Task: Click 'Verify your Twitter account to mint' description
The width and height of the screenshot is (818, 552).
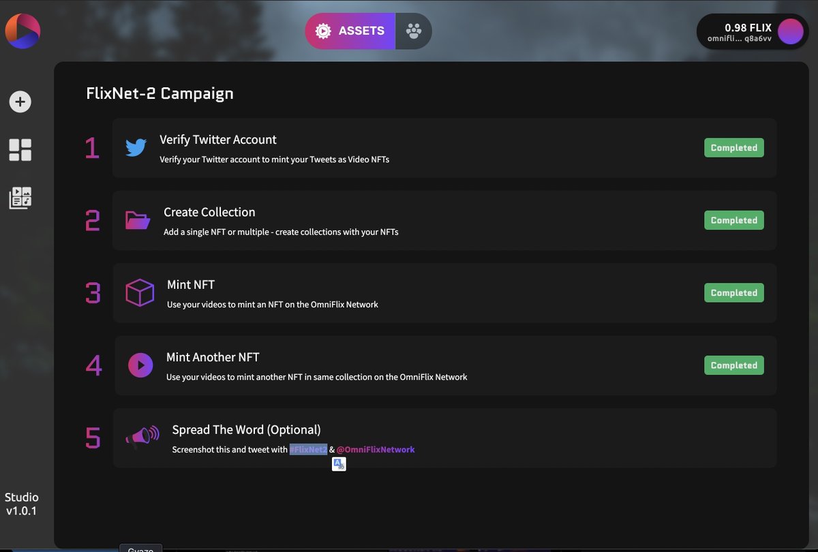Action: (x=274, y=159)
